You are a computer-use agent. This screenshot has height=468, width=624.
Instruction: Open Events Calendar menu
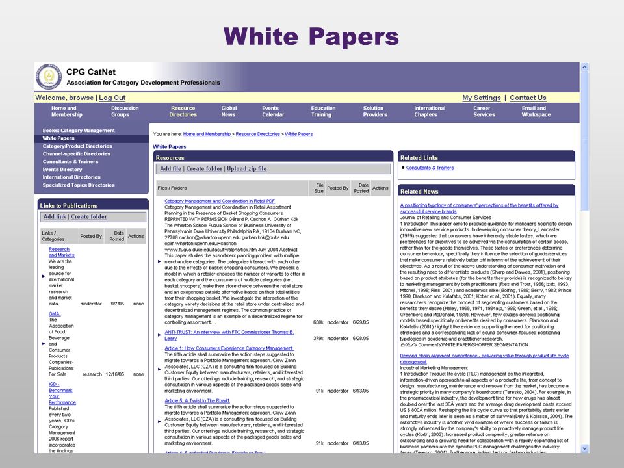coord(273,111)
